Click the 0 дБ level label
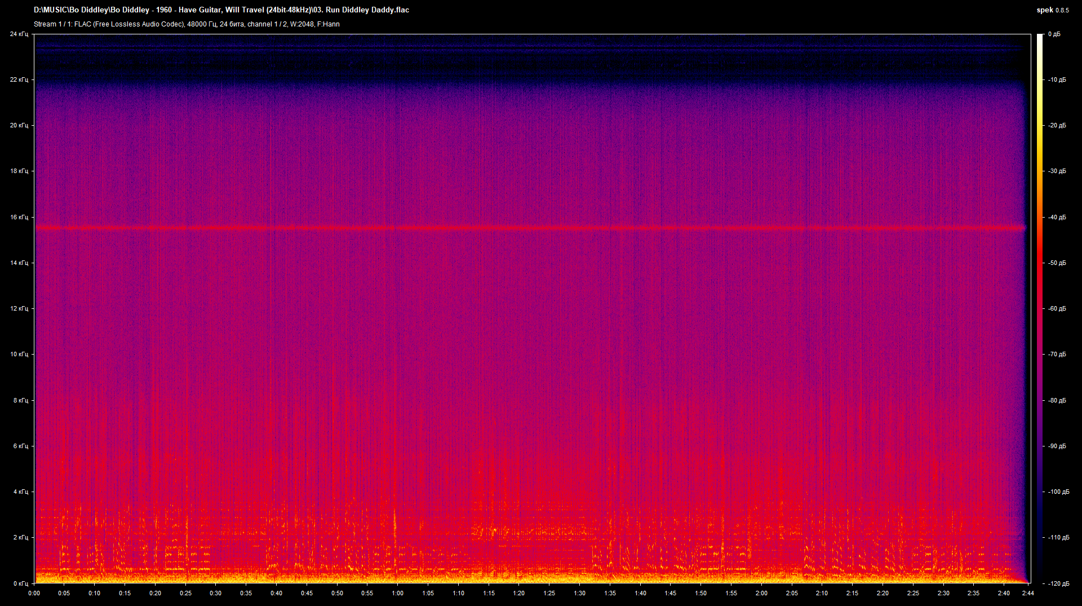1082x606 pixels. coord(1054,34)
